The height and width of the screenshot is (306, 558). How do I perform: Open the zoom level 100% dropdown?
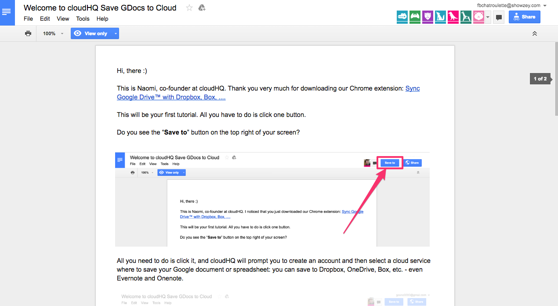(x=53, y=33)
